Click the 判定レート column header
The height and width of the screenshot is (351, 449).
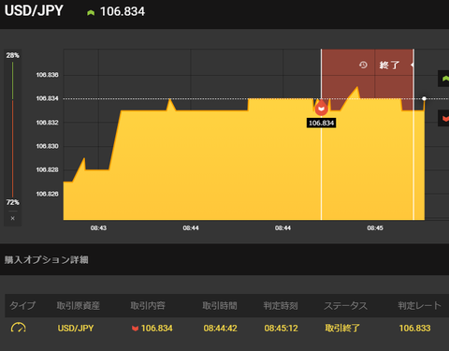[419, 305]
